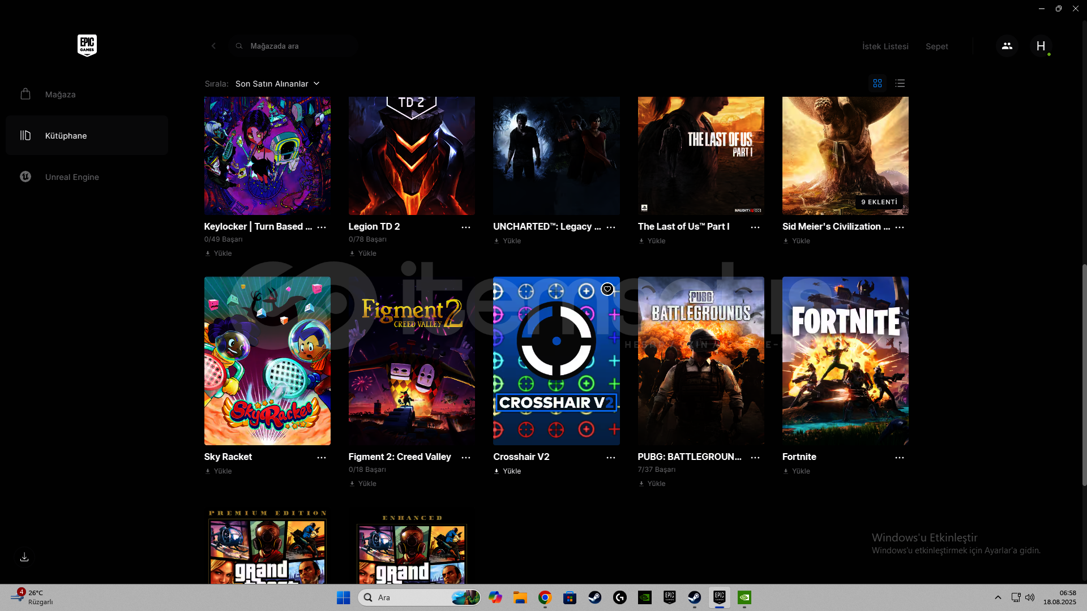Open the H profile avatar menu
Screen dimensions: 1087x611
tap(1041, 46)
